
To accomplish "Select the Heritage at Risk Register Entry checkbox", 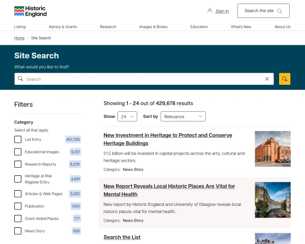I will [18, 179].
